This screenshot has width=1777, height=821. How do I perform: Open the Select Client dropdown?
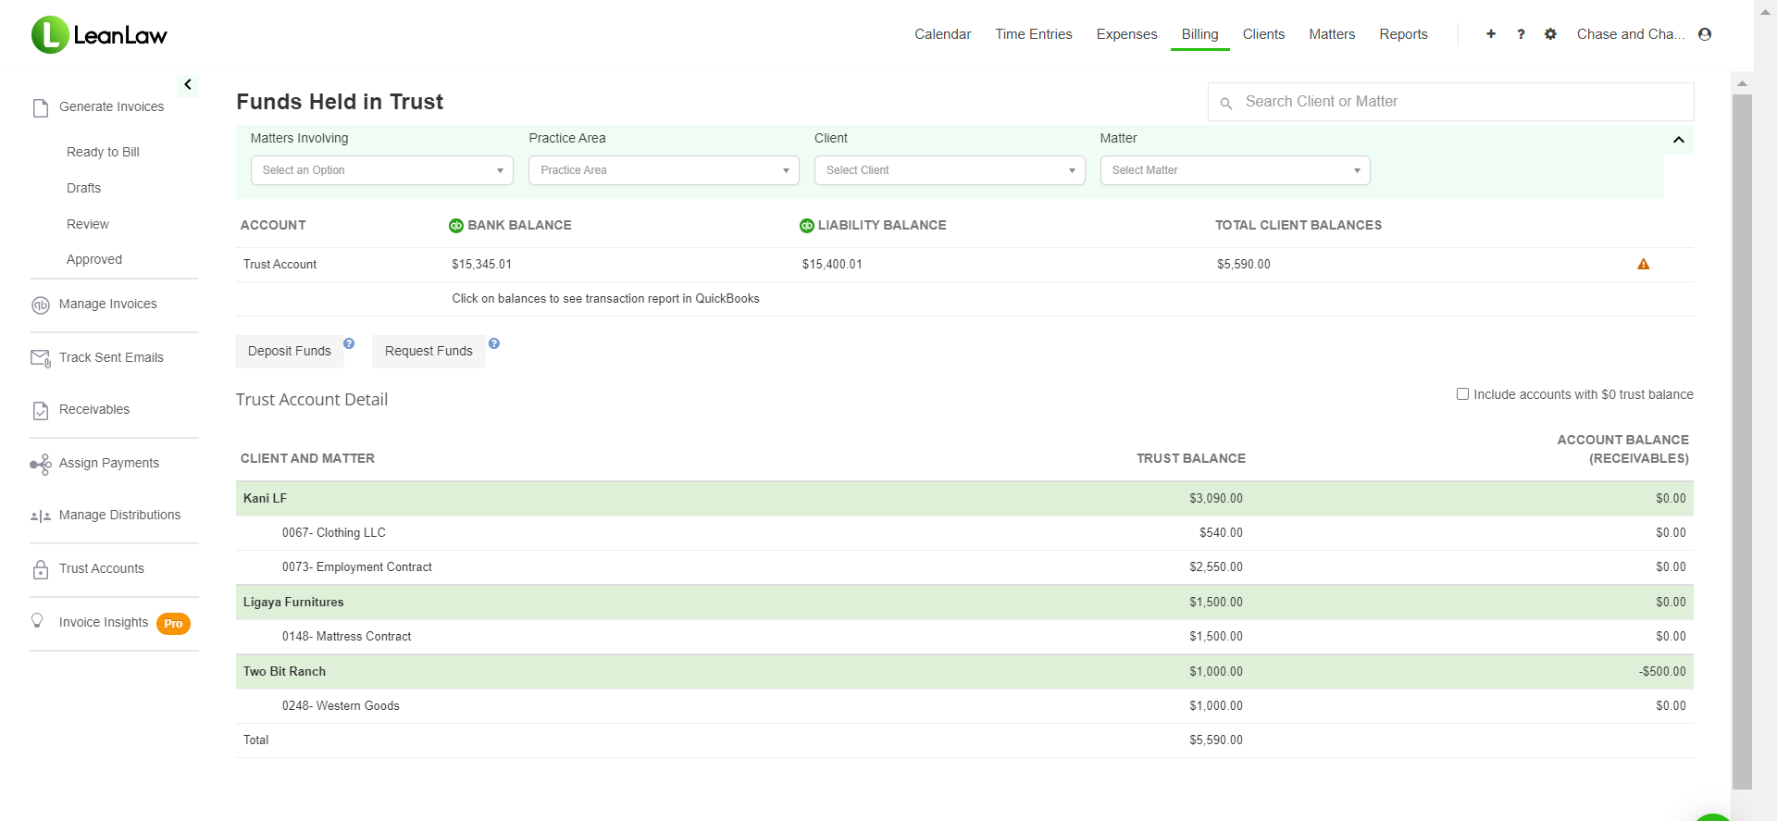950,170
